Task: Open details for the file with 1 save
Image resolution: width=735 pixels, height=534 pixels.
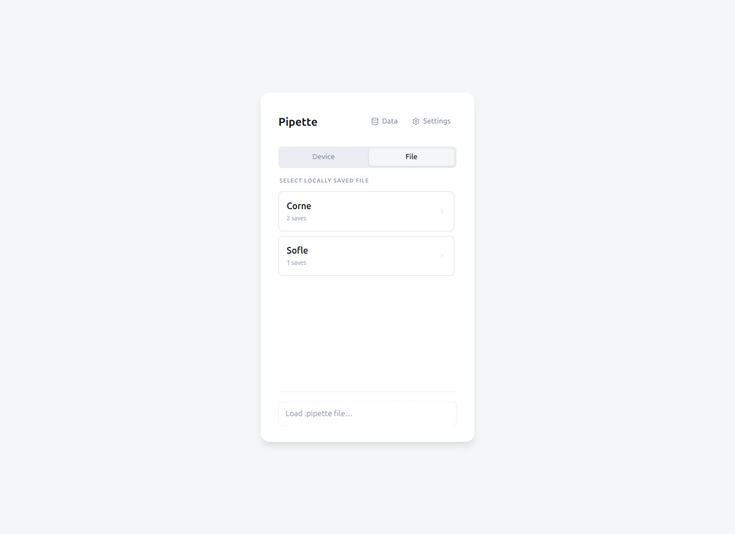Action: coord(366,256)
